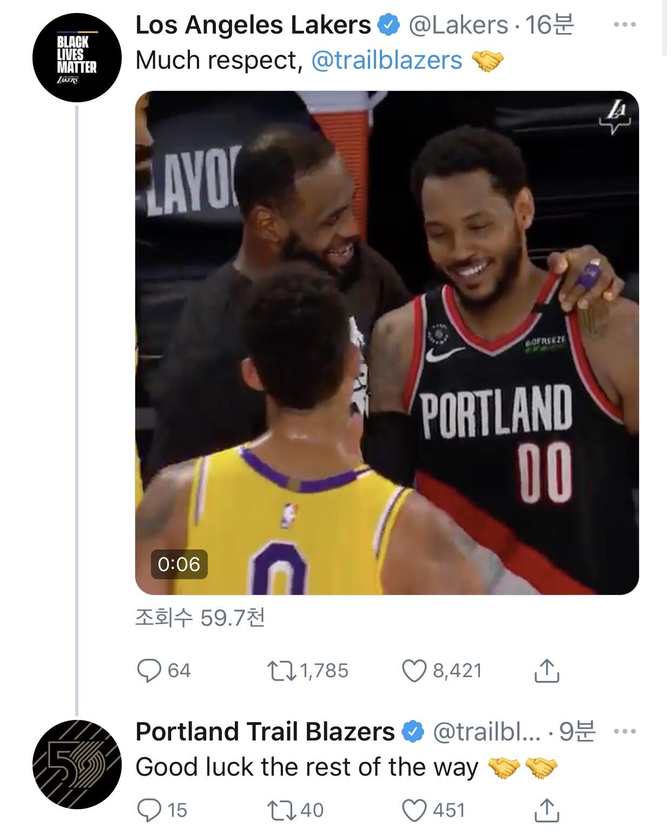Open the @trailblazers mention link
Viewport: 672px width, 839px height.
(x=387, y=61)
